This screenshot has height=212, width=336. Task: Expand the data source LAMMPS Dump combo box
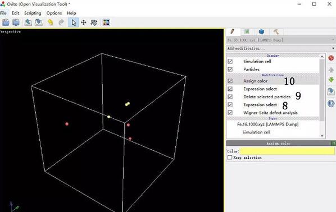click(281, 40)
